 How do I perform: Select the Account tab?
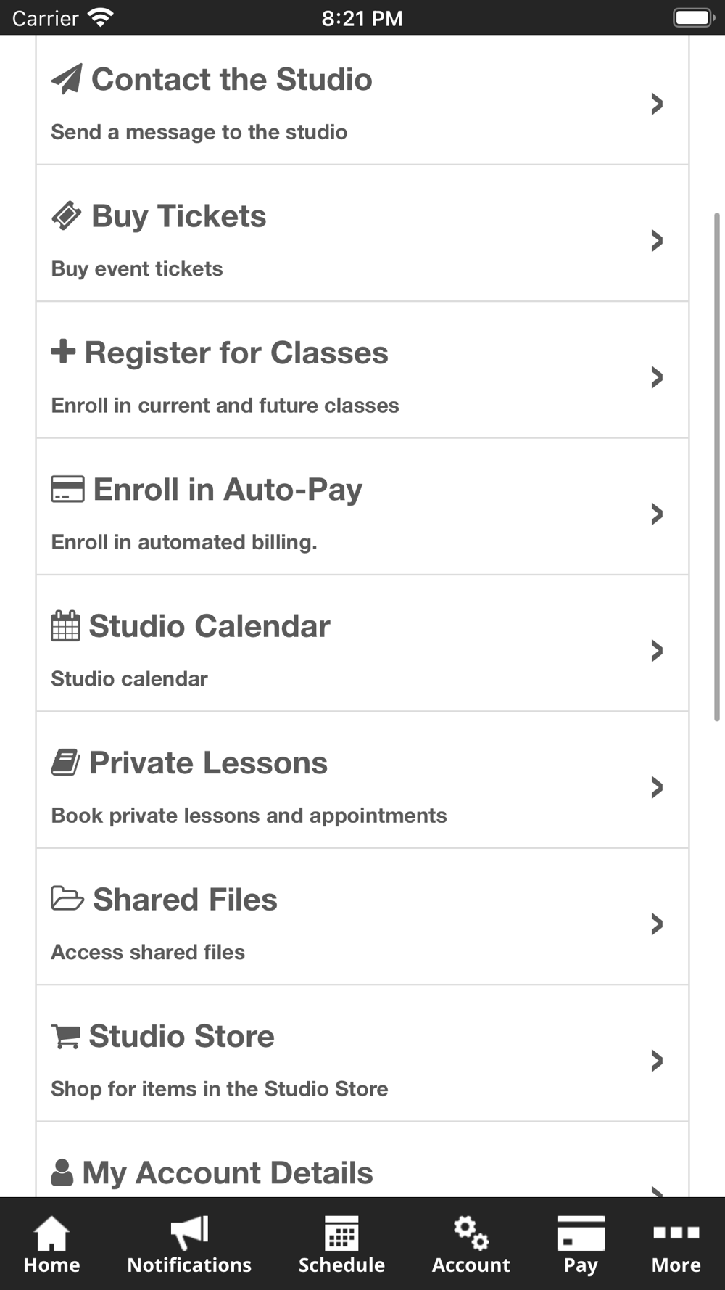click(x=471, y=1244)
